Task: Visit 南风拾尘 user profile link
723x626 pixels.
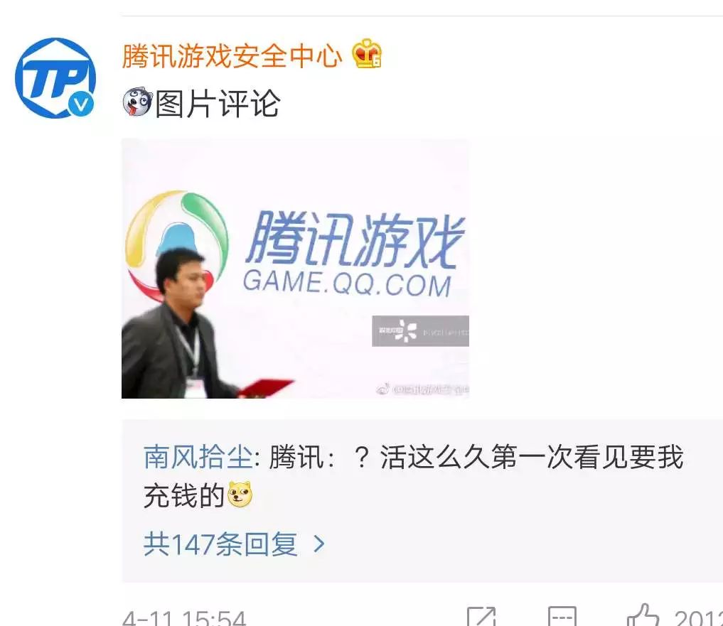Action: pyautogui.click(x=198, y=457)
